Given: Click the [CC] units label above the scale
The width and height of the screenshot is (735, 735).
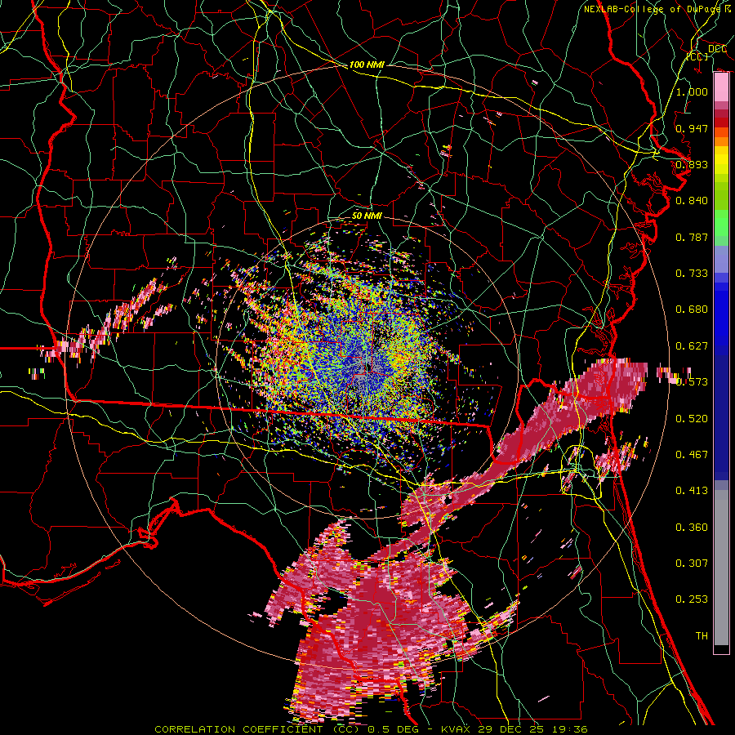Looking at the screenshot, I should (x=697, y=56).
